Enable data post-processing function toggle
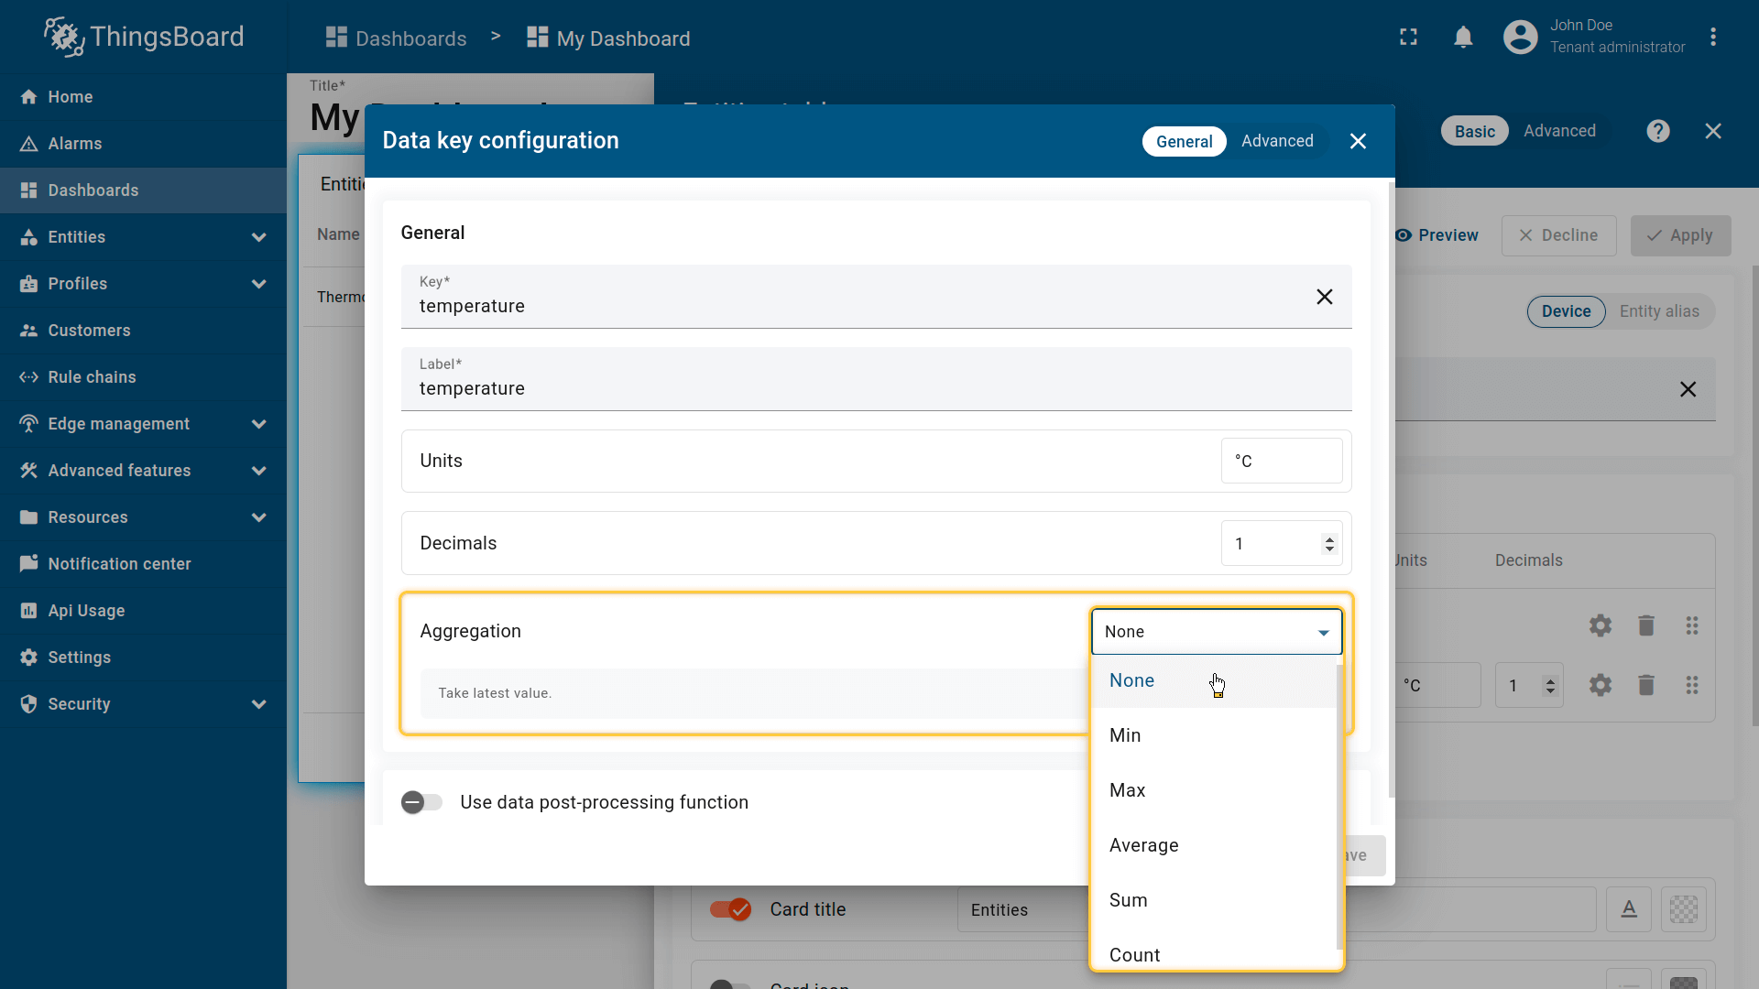Viewport: 1759px width, 989px height. (421, 802)
